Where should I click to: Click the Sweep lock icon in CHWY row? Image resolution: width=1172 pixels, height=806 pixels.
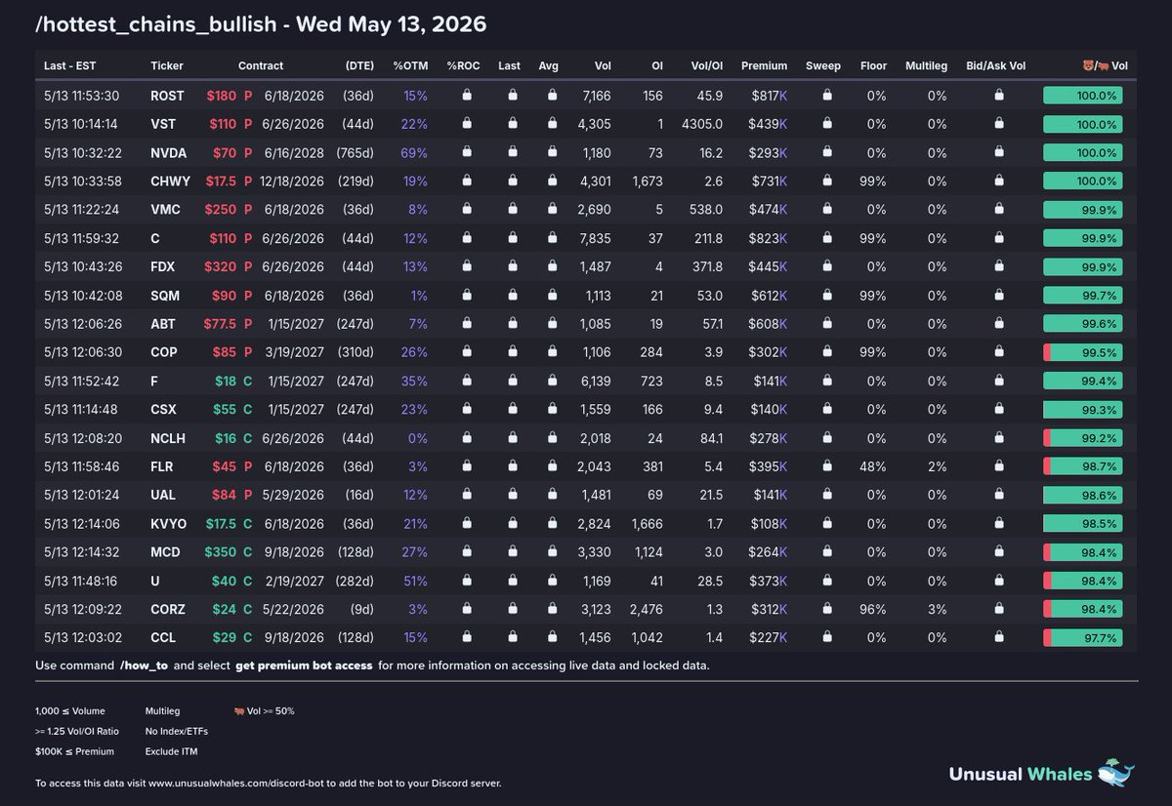(826, 181)
